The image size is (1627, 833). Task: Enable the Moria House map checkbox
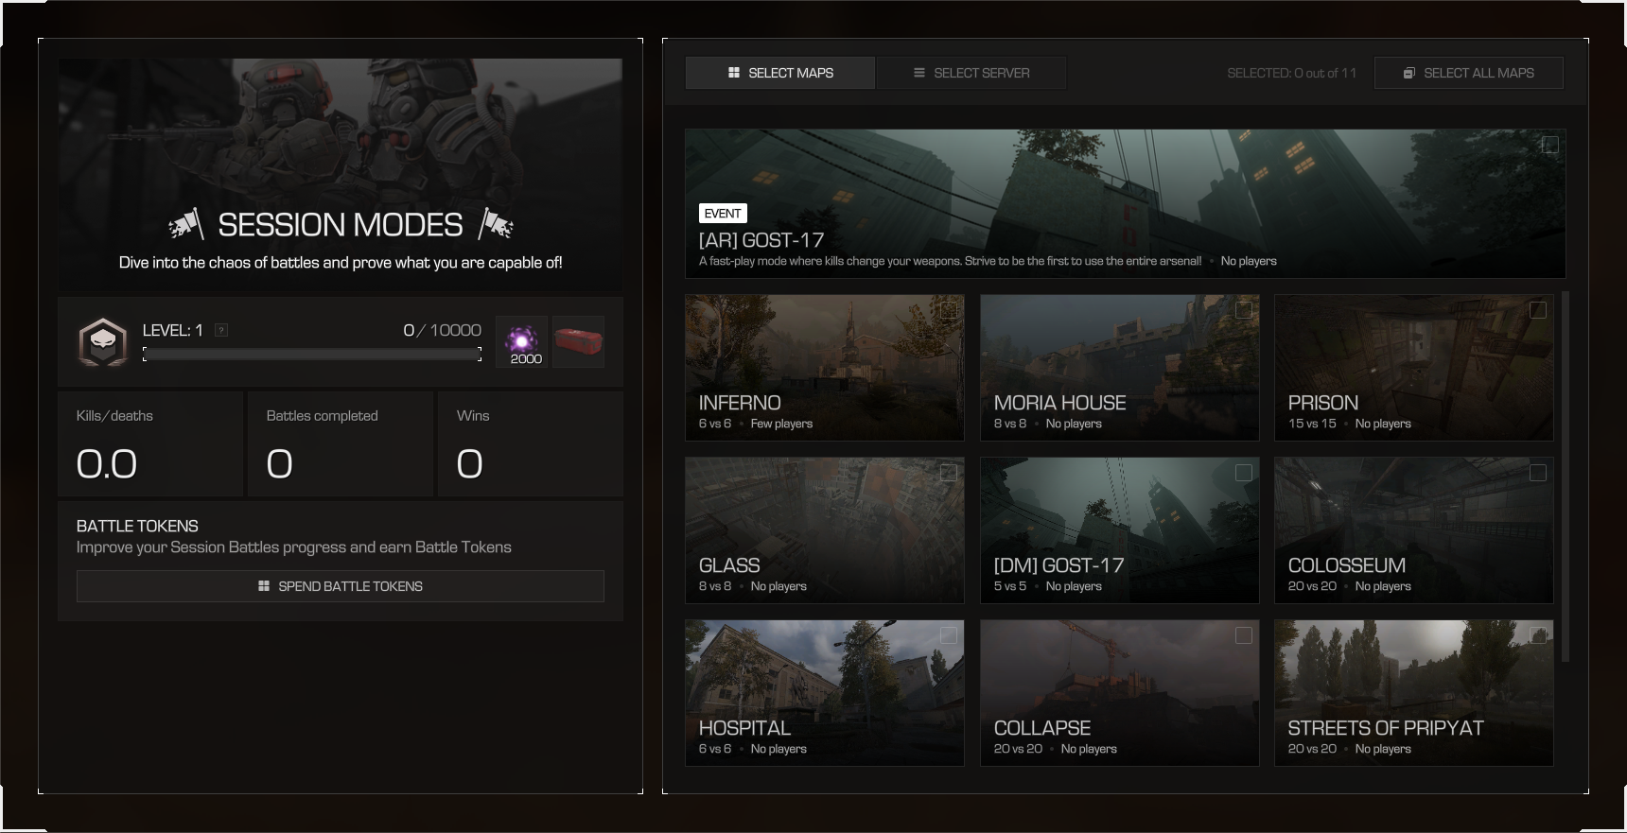[1244, 310]
